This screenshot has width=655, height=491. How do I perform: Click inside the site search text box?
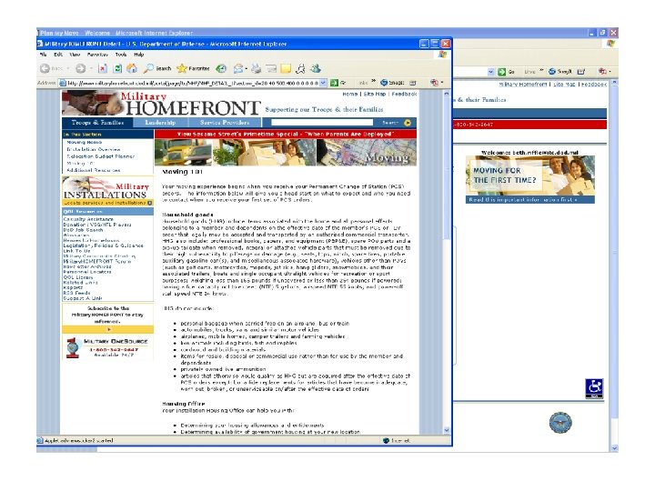(x=322, y=123)
